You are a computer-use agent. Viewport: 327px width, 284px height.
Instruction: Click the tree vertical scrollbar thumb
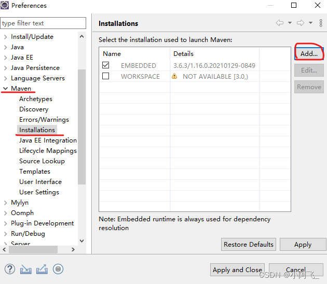82,127
